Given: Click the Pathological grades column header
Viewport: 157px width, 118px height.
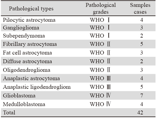Looking at the screenshot, I should (x=101, y=8).
